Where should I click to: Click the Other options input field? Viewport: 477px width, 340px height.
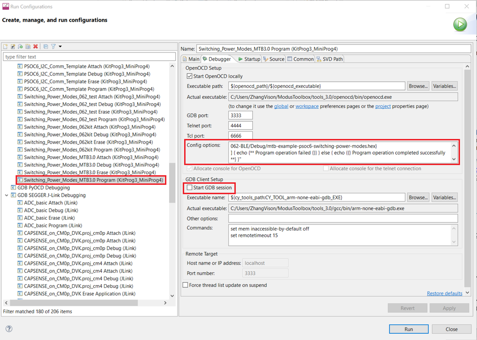click(343, 218)
